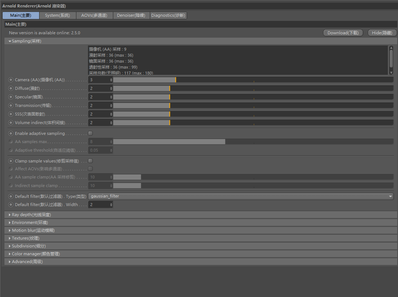Click the SSS stepper arrows
Image resolution: width=398 pixels, height=297 pixels.
111,114
